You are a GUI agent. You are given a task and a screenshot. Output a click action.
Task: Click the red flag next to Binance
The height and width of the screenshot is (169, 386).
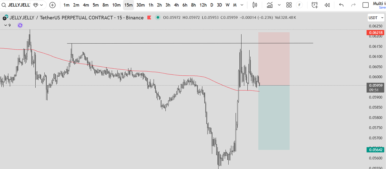pos(149,18)
